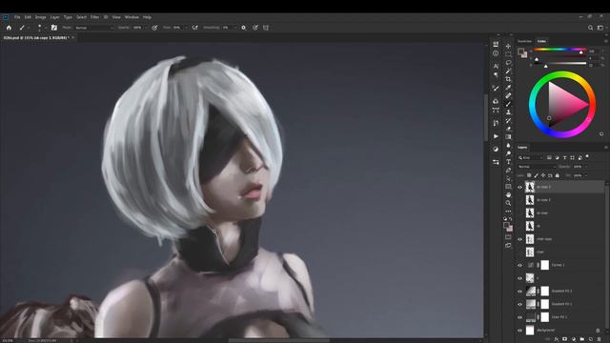Image resolution: width=610 pixels, height=343 pixels.
Task: Open the Brush Settings panel button
Action: coord(54,28)
